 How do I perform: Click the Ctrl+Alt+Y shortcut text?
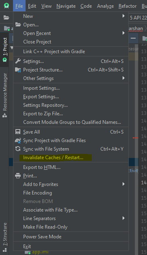(112, 149)
